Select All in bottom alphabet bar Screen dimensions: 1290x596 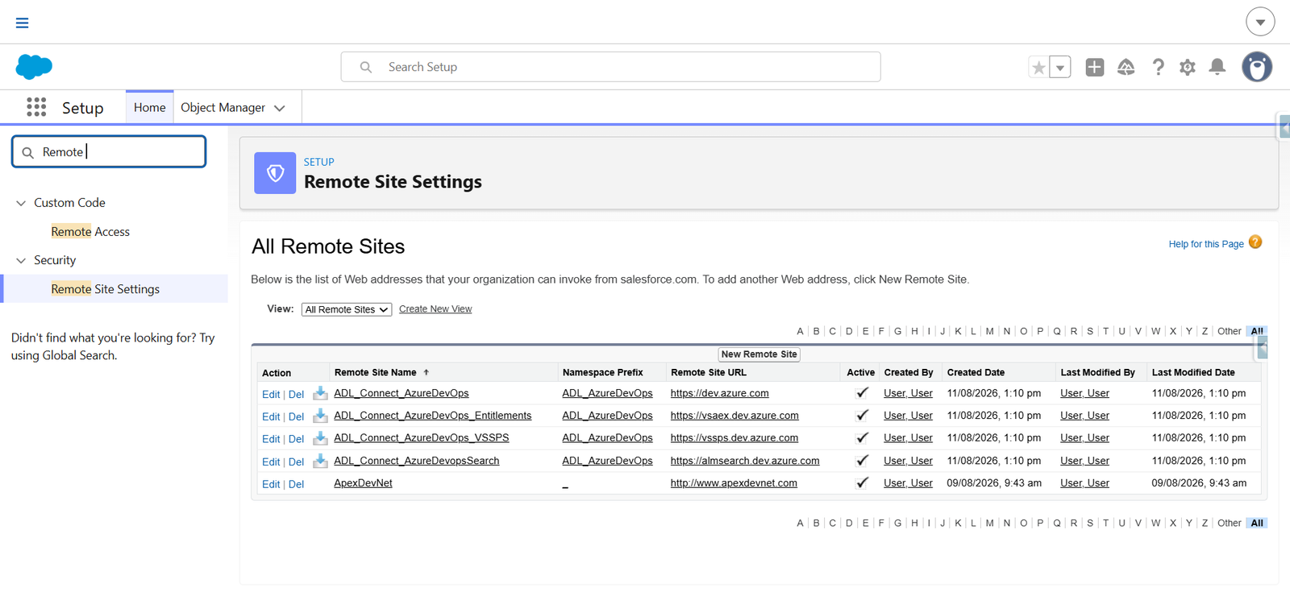coord(1257,523)
